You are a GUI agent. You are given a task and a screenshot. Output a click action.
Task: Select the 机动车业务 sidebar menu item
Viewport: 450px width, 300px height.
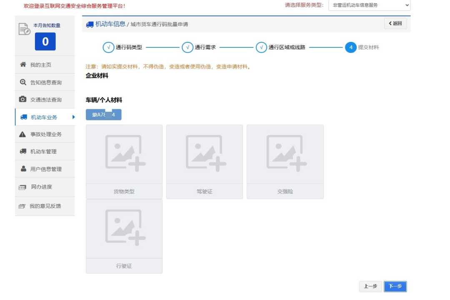coord(44,117)
